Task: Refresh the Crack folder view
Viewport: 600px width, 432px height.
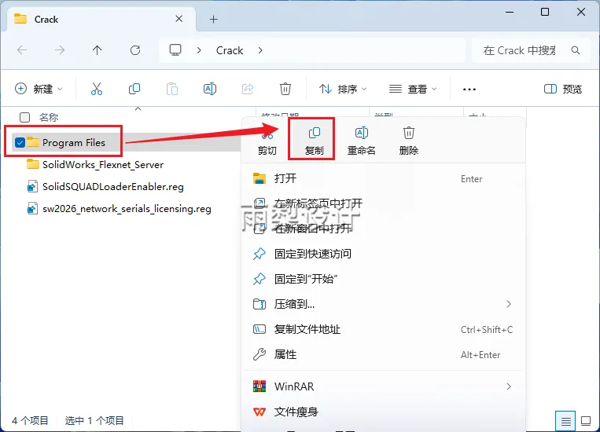Action: [135, 50]
